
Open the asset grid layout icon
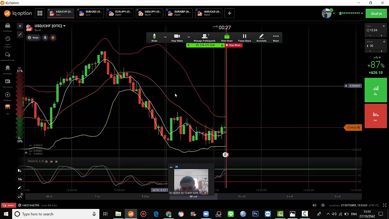click(x=40, y=13)
